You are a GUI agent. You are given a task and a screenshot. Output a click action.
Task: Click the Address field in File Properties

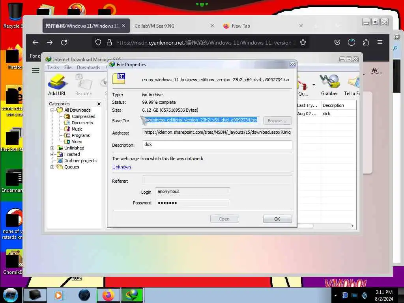tap(217, 132)
